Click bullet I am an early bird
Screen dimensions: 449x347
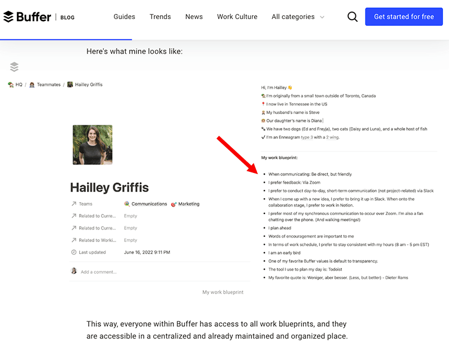285,253
